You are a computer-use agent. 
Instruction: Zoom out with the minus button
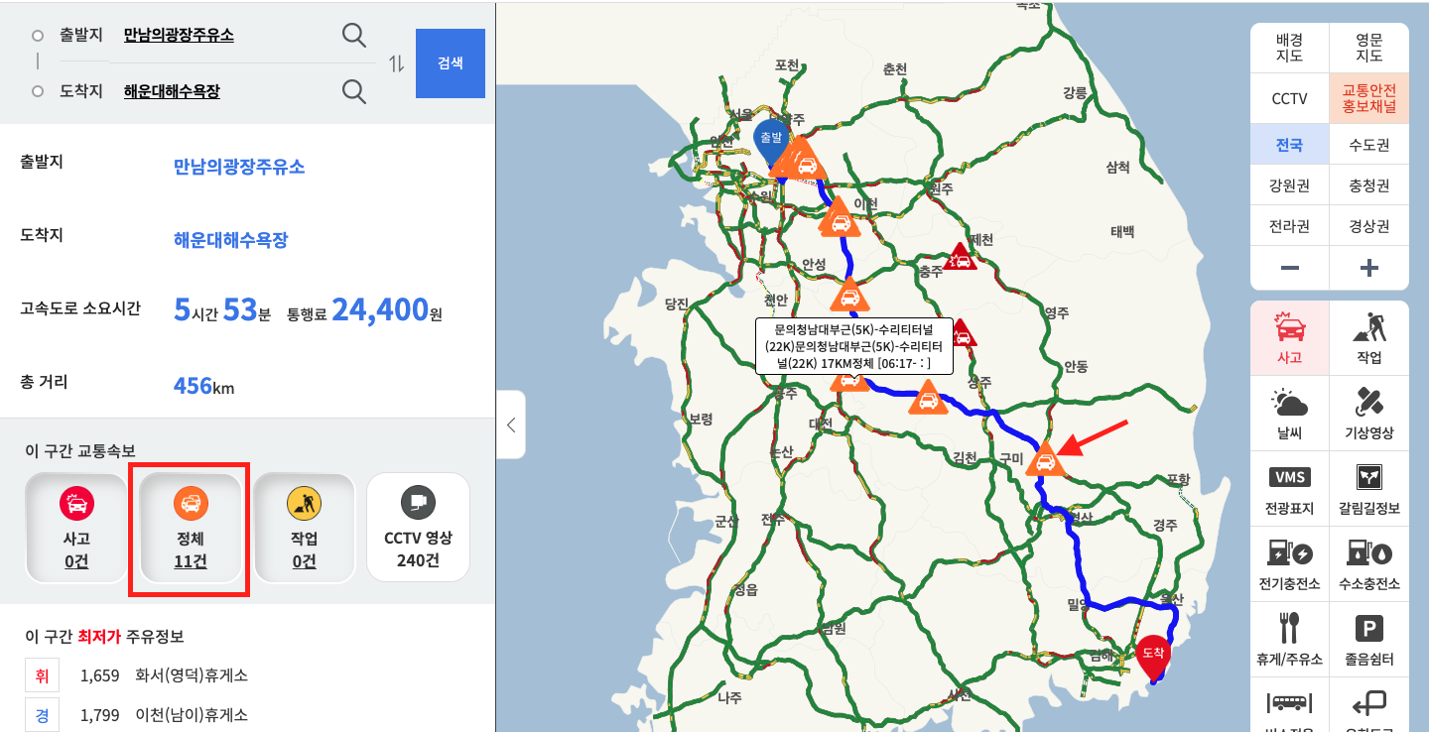coord(1290,268)
